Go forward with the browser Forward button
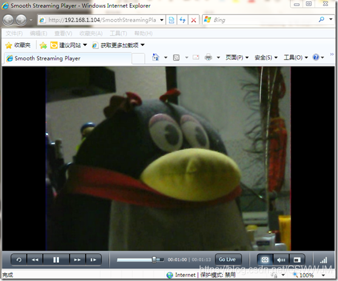The height and width of the screenshot is (281, 338). tap(21, 20)
